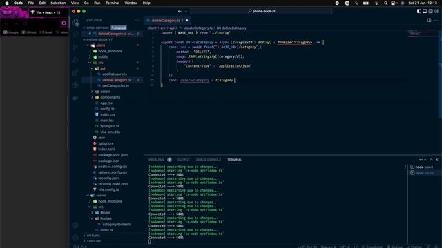Switch to the Problems panel tab
Screen dimensions: 442x248
click(156, 160)
